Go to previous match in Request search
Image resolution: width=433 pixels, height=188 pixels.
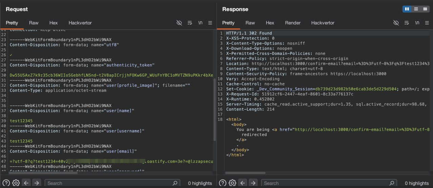[26, 183]
